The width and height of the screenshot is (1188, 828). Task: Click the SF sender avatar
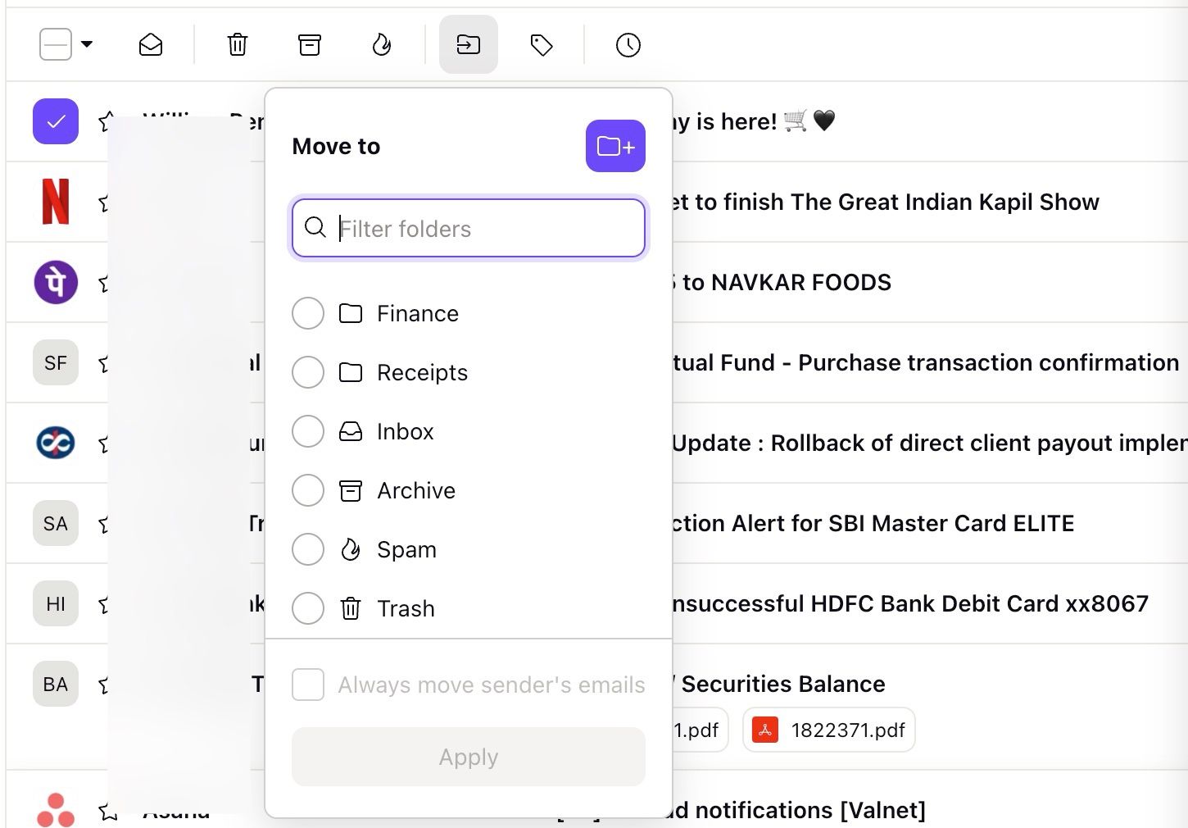56,362
